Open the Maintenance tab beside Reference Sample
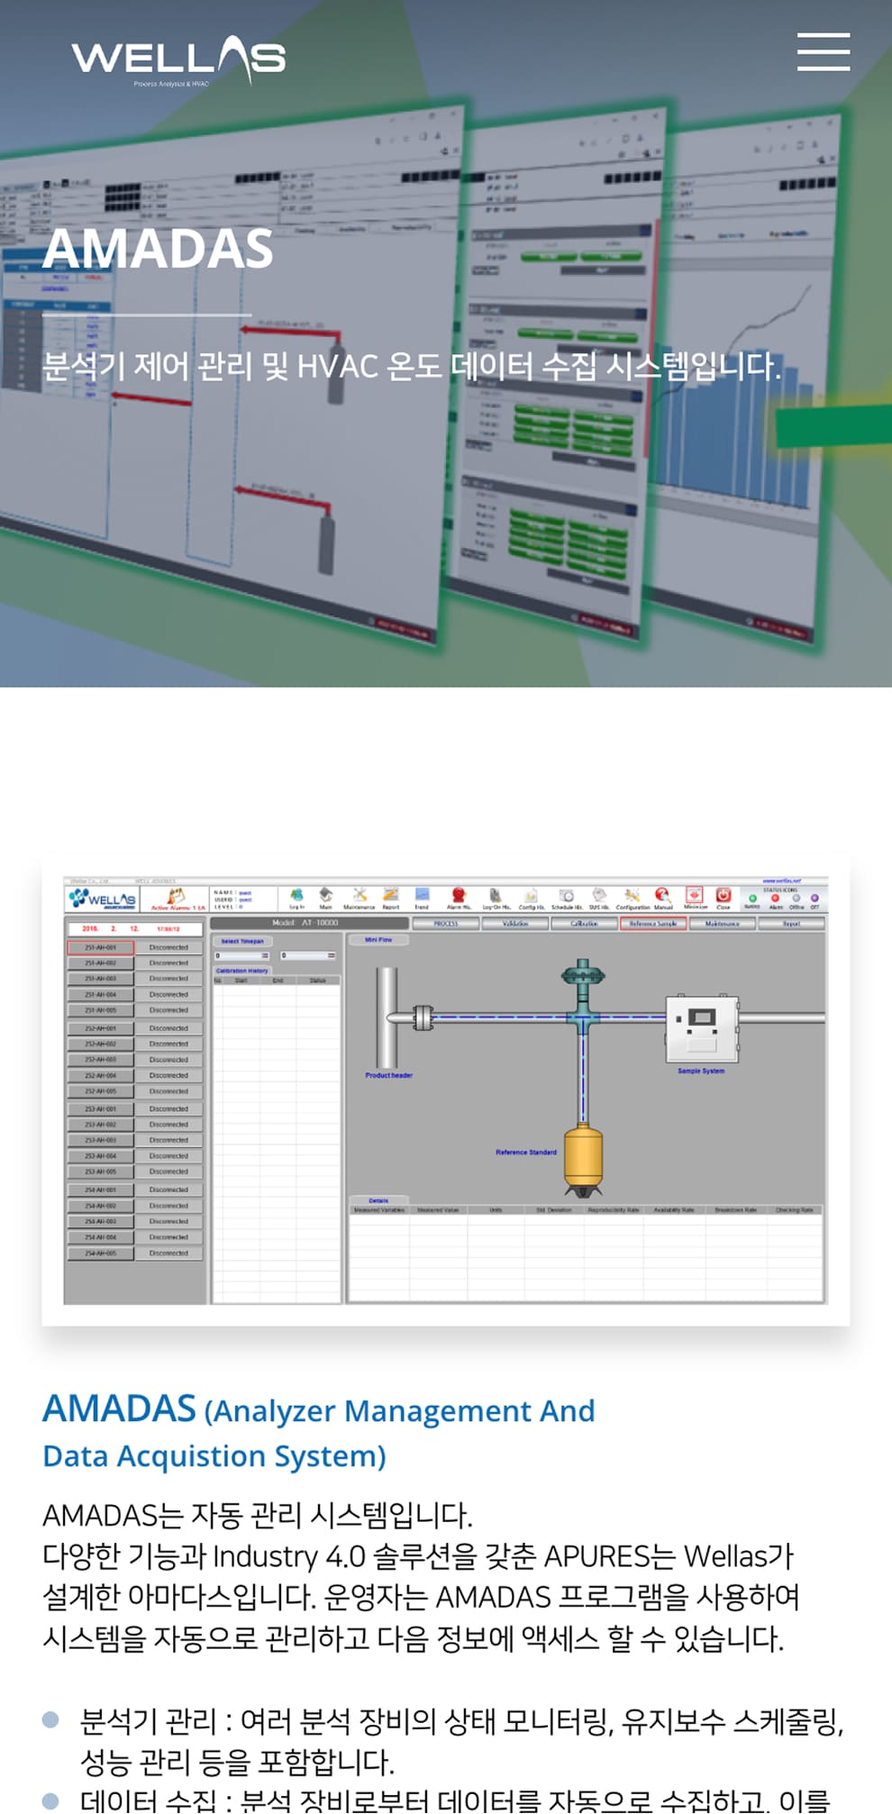Image resolution: width=892 pixels, height=1814 pixels. point(722,923)
